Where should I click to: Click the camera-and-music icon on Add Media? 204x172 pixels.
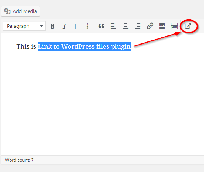tap(7, 11)
